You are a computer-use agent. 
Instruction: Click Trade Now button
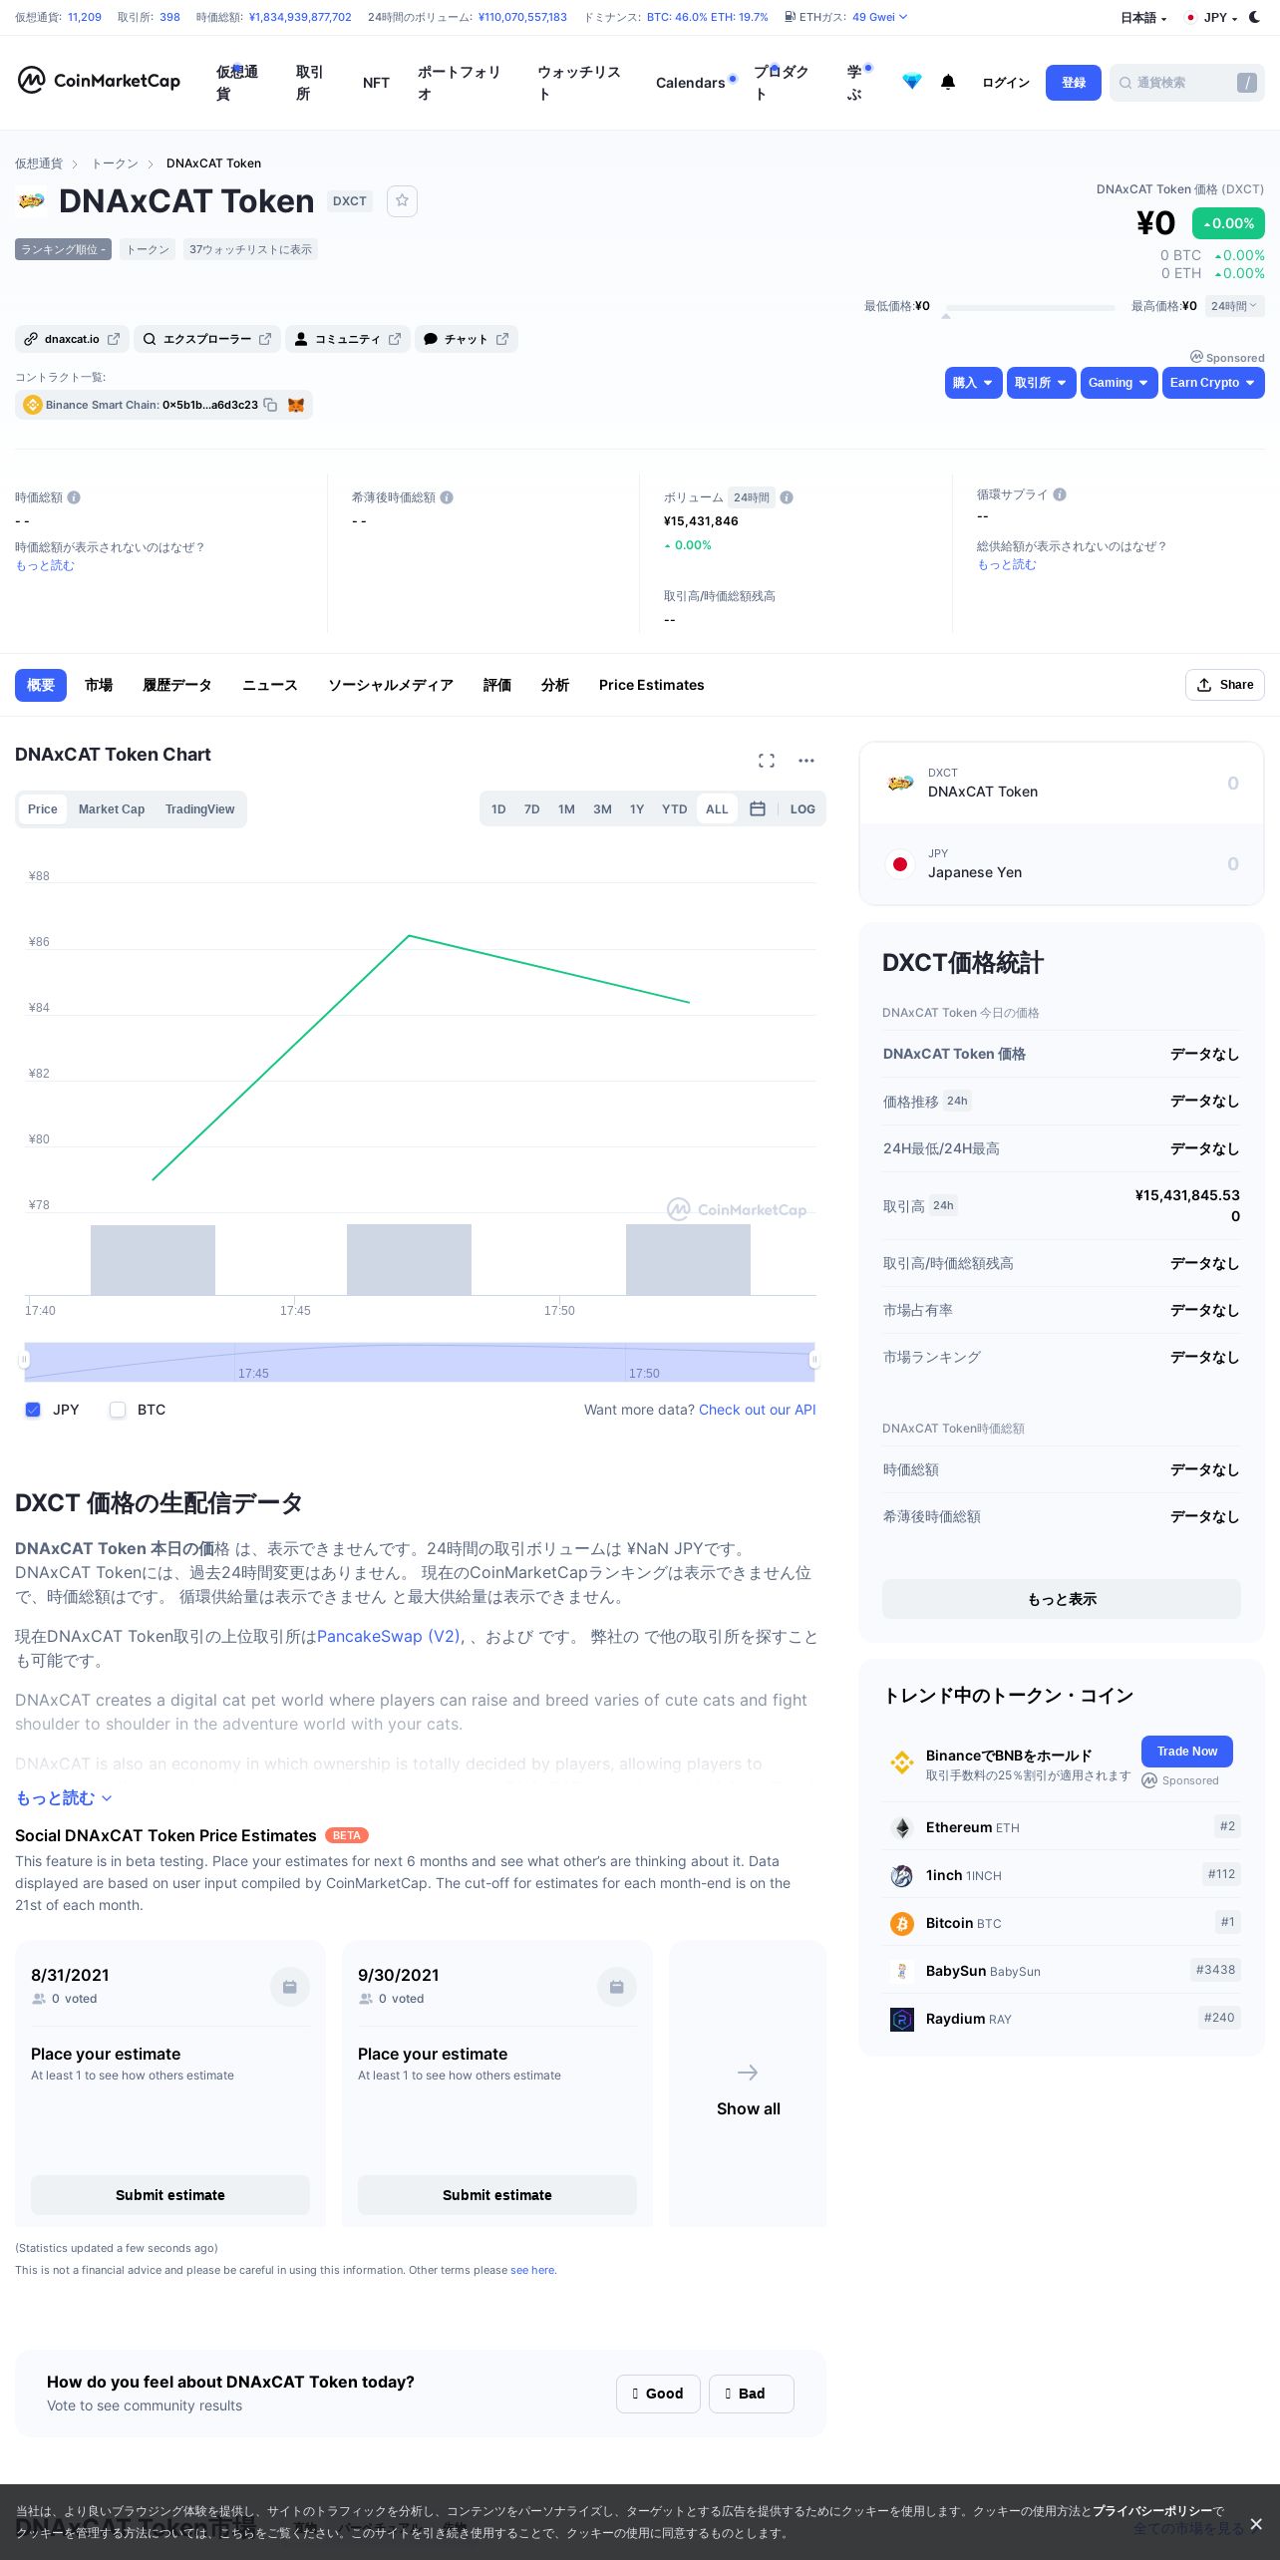[1187, 1752]
